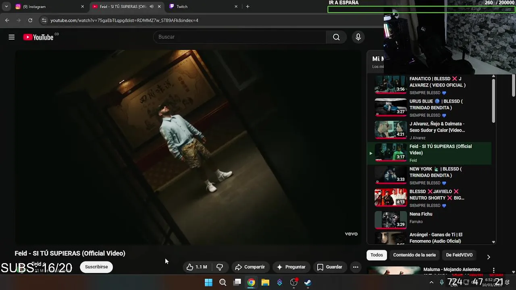The height and width of the screenshot is (290, 516).
Task: Open Compartir share dialog
Action: point(250,267)
